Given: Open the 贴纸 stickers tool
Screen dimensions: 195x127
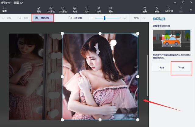Looking at the screenshot, I should tap(75, 9).
